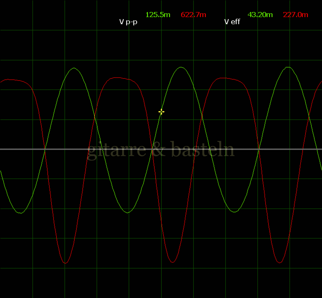The image size is (322, 298).
Task: Click the middle green waveform peak
Action: (x=181, y=67)
